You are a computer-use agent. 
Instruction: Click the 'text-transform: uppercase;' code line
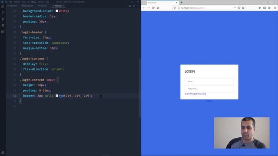pos(46,43)
